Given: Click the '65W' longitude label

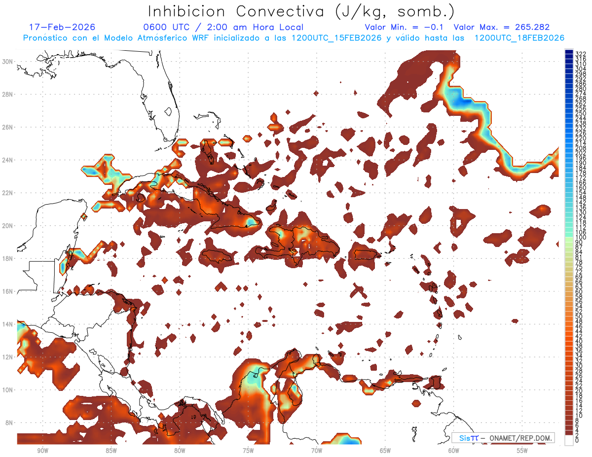Looking at the screenshot, I should coord(385,451).
